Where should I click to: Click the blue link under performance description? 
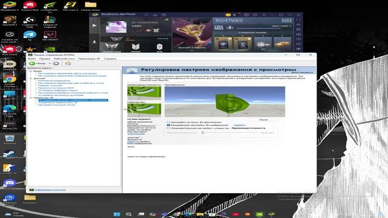[136, 134]
